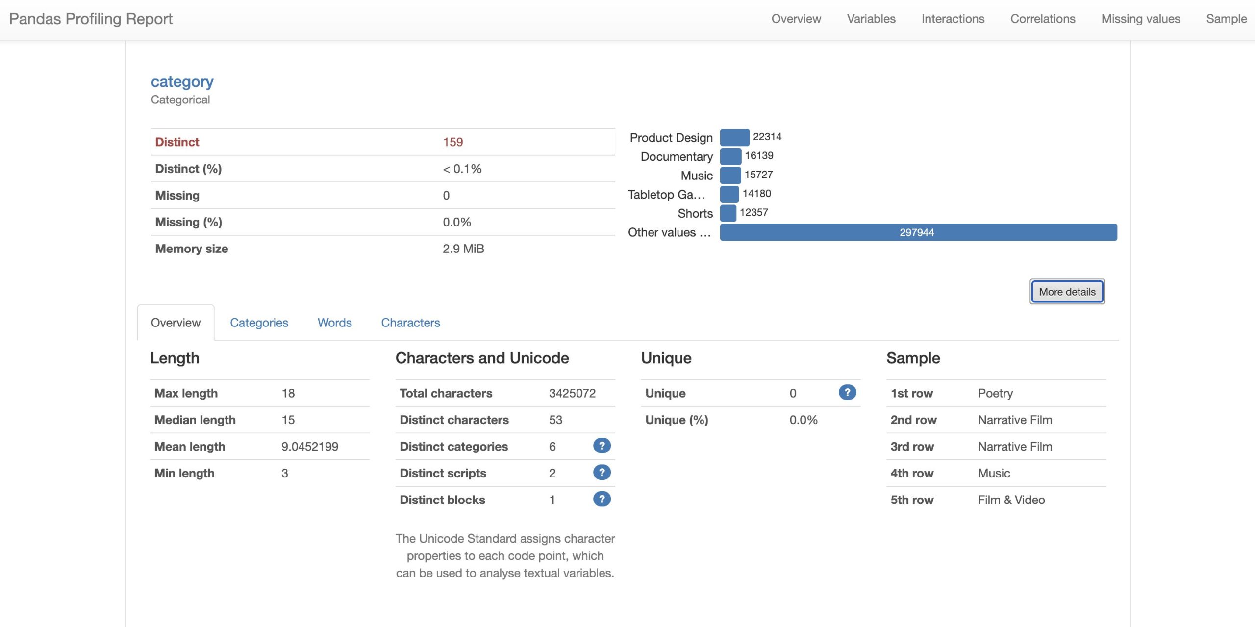This screenshot has height=627, width=1255.
Task: Click the 2nd row Narrative Film value
Action: pos(1015,420)
